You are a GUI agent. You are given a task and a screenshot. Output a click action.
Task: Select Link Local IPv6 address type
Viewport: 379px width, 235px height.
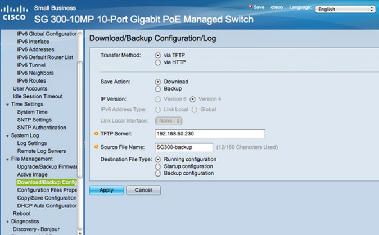158,110
